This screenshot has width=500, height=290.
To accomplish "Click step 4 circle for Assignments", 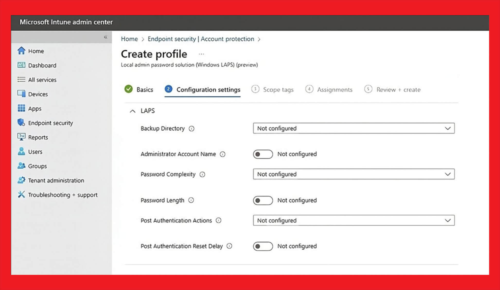I will [x=309, y=89].
